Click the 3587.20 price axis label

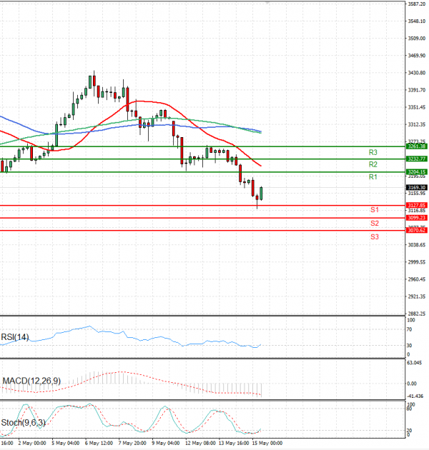[416, 4]
